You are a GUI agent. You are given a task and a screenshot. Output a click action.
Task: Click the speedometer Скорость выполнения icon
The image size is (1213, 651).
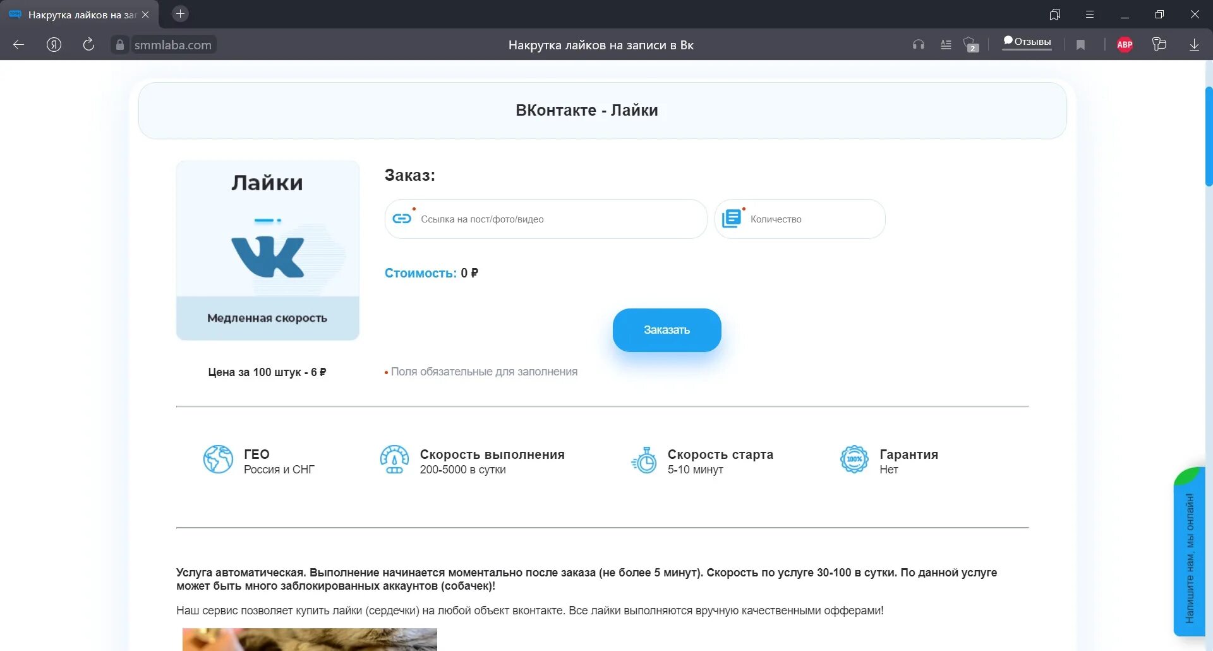394,459
